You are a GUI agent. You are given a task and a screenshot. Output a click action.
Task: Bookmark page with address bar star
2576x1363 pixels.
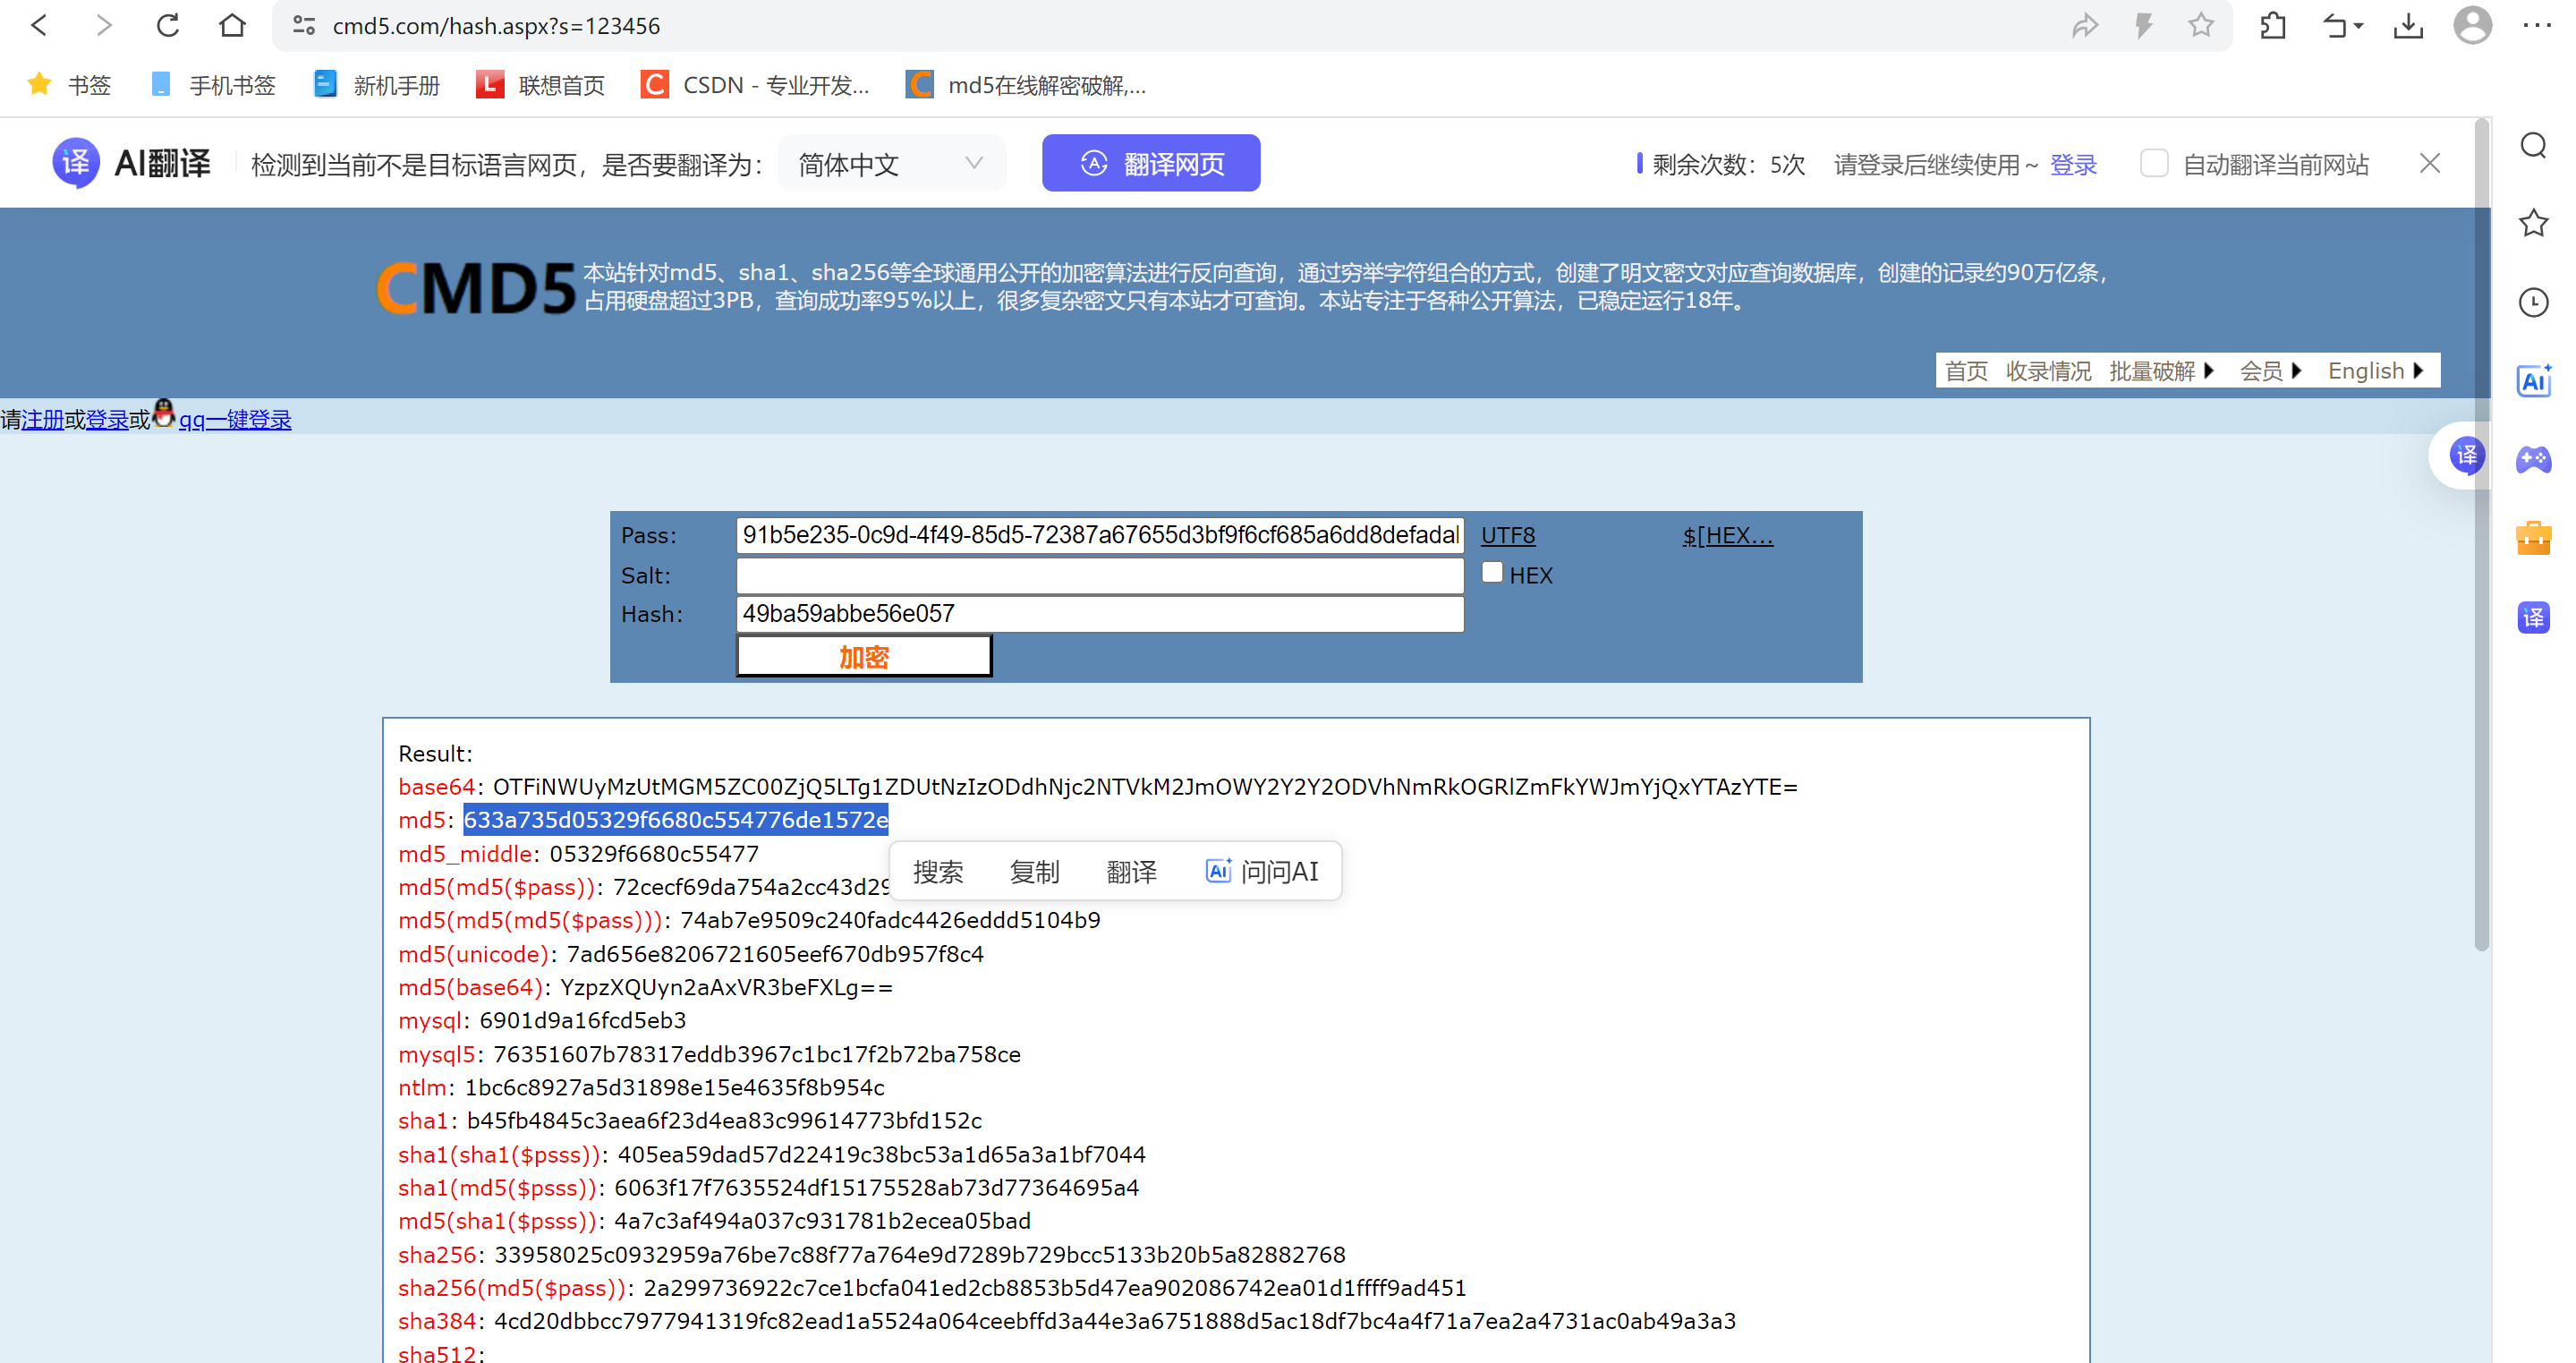pos(2200,26)
